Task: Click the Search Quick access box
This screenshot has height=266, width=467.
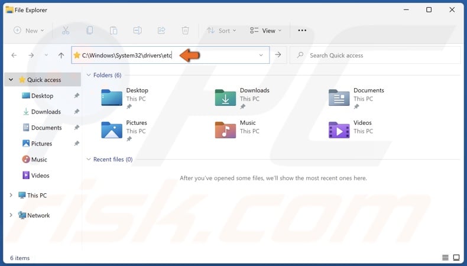Action: pyautogui.click(x=375, y=55)
